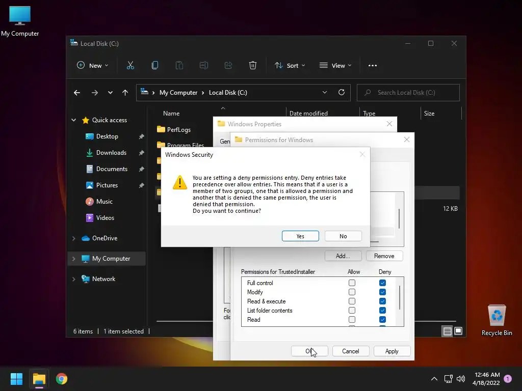Open Documents in Quick access

point(112,169)
